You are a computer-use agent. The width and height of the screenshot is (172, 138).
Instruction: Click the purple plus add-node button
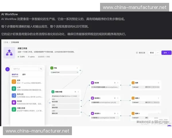[x=7, y=69]
